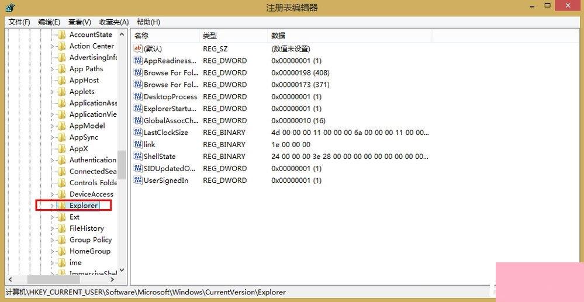Viewport: 584px width, 302px height.
Task: Expand the Group Policy tree node
Action: click(x=52, y=240)
